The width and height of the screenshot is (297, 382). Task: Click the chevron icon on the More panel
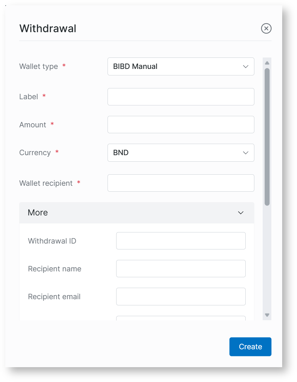(241, 213)
